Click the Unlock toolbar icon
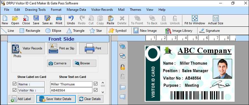 click(x=175, y=20)
